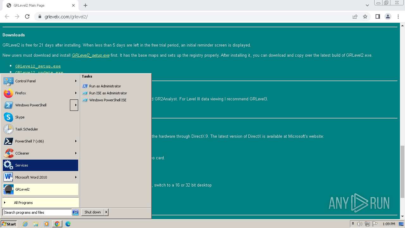Focus the Search programs and files box
This screenshot has width=405, height=228.
(x=37, y=212)
